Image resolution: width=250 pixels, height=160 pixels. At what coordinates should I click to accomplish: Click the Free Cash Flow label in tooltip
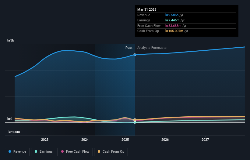(149, 26)
